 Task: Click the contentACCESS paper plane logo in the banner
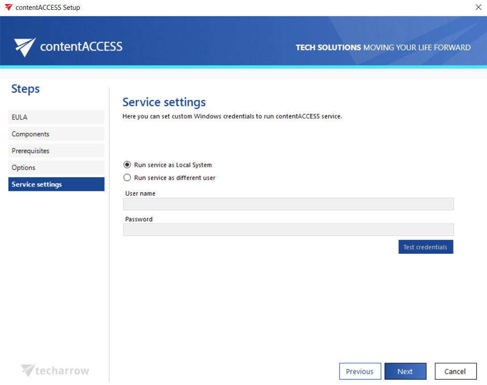pos(25,47)
